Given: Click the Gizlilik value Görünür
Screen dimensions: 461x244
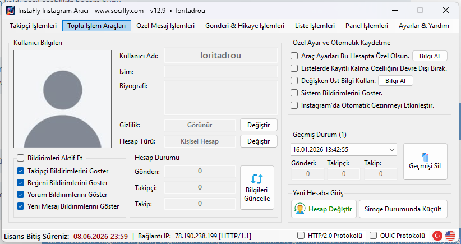Looking at the screenshot, I should point(200,125).
